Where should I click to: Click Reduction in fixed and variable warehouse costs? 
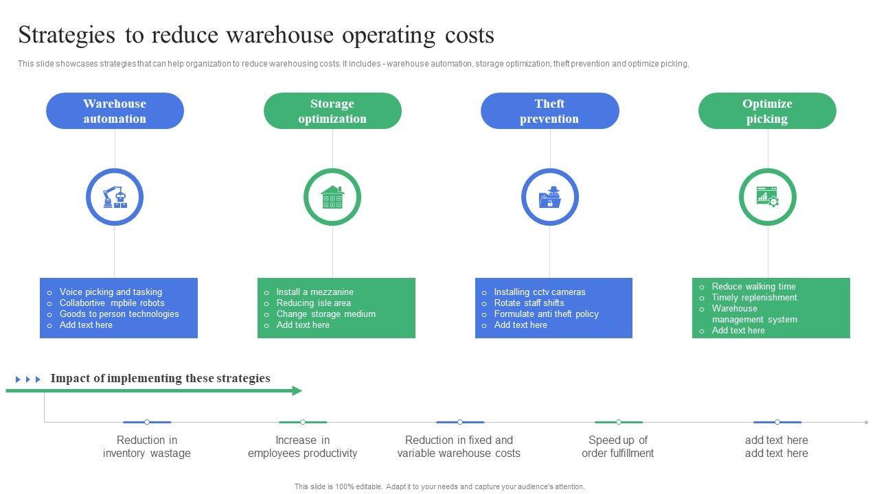click(x=459, y=447)
